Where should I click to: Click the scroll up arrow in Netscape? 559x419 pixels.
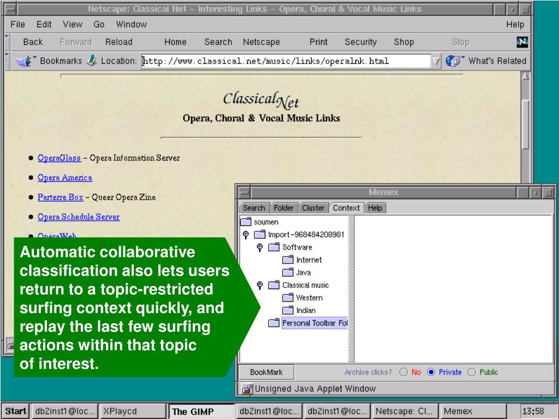click(526, 76)
